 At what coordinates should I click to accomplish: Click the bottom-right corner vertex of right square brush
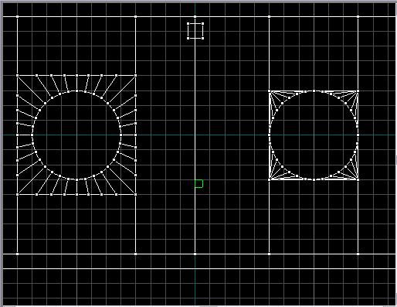point(358,179)
